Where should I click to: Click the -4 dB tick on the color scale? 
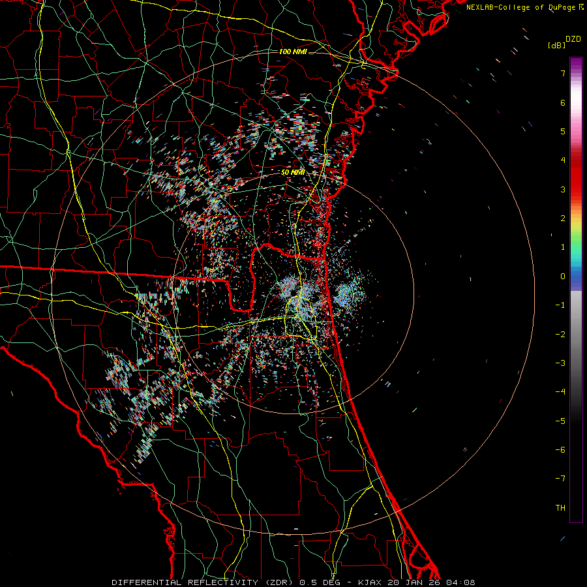(x=560, y=392)
